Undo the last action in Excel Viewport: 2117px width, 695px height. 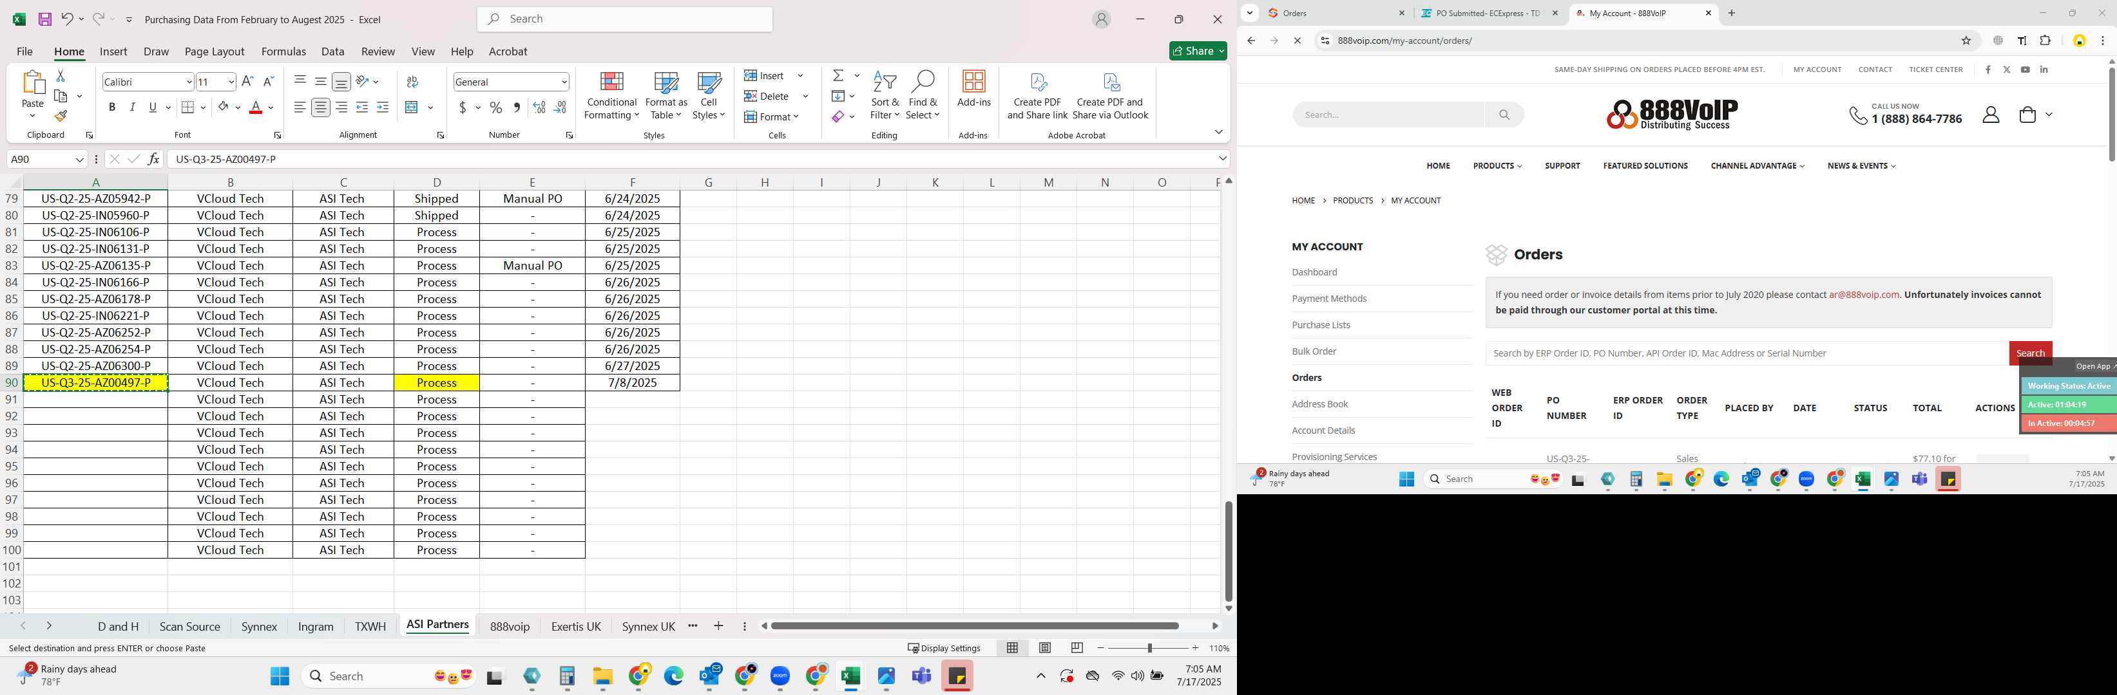(68, 19)
